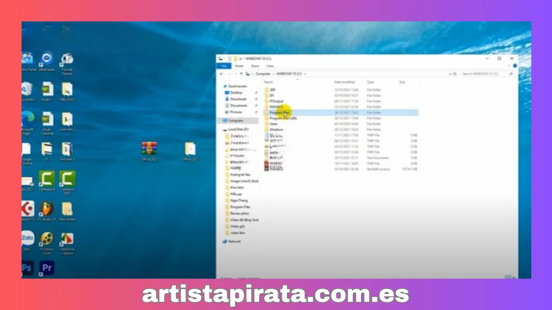
Task: Select Quick access in navigation pane
Action: point(234,86)
